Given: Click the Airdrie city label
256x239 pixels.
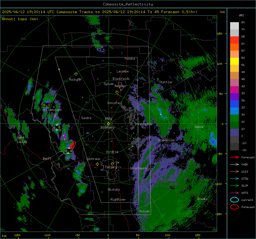Looking at the screenshot, I should click(x=112, y=152).
